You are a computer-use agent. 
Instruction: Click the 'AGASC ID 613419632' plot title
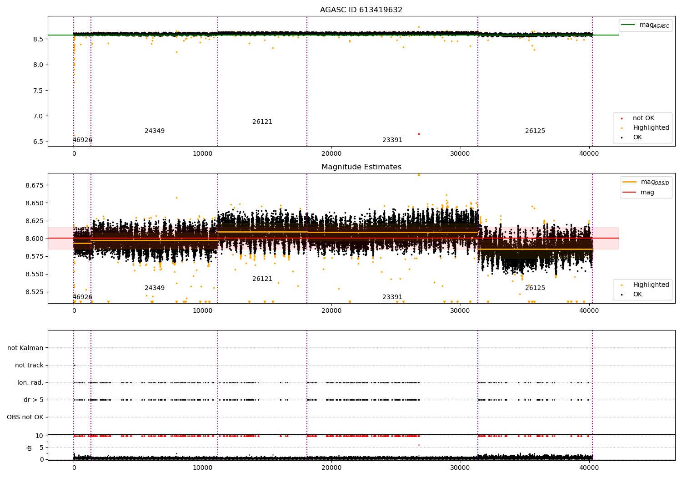361,10
